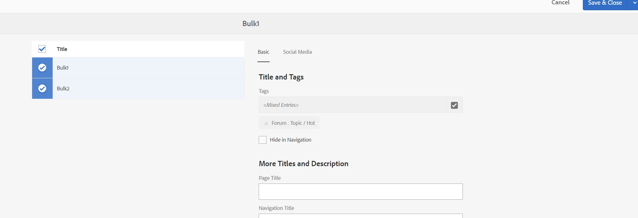Enable the Hide in Navigation checkbox

263,140
